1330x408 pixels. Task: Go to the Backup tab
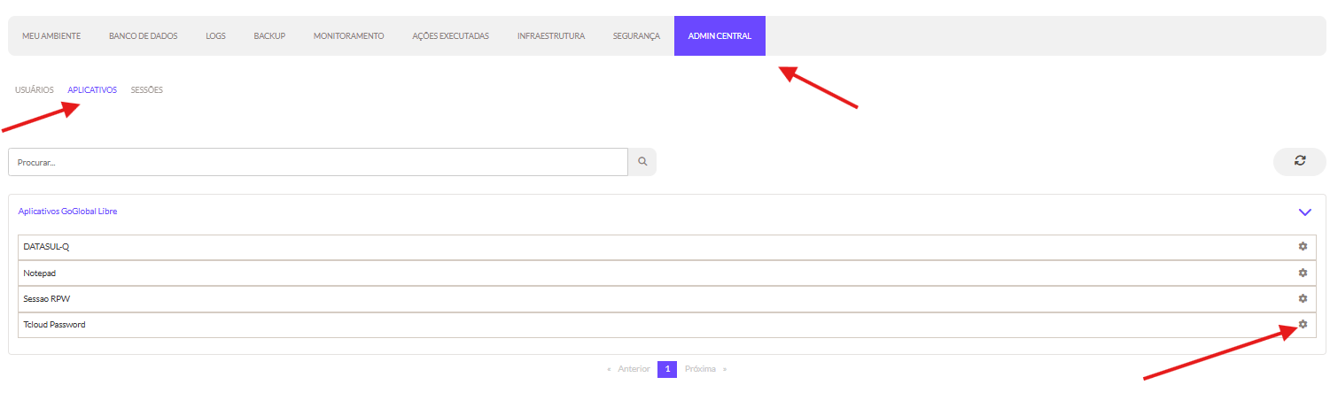(x=269, y=36)
